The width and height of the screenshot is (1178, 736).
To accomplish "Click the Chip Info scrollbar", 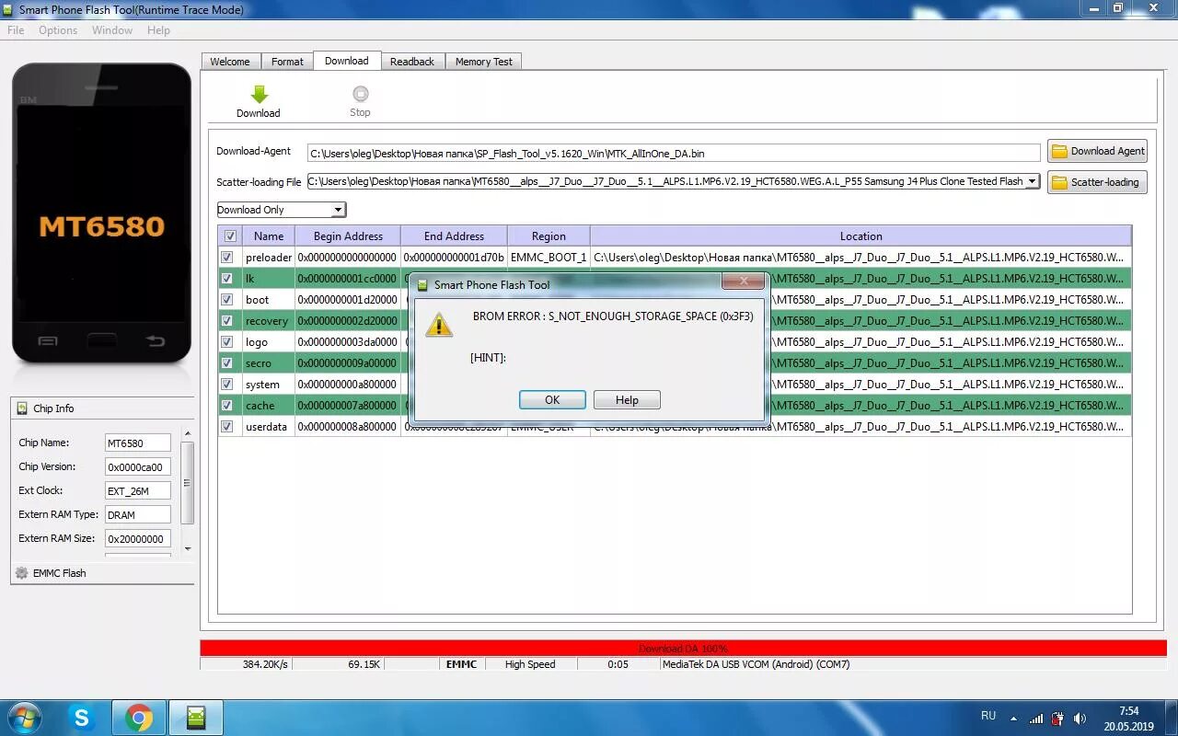I will [188, 490].
